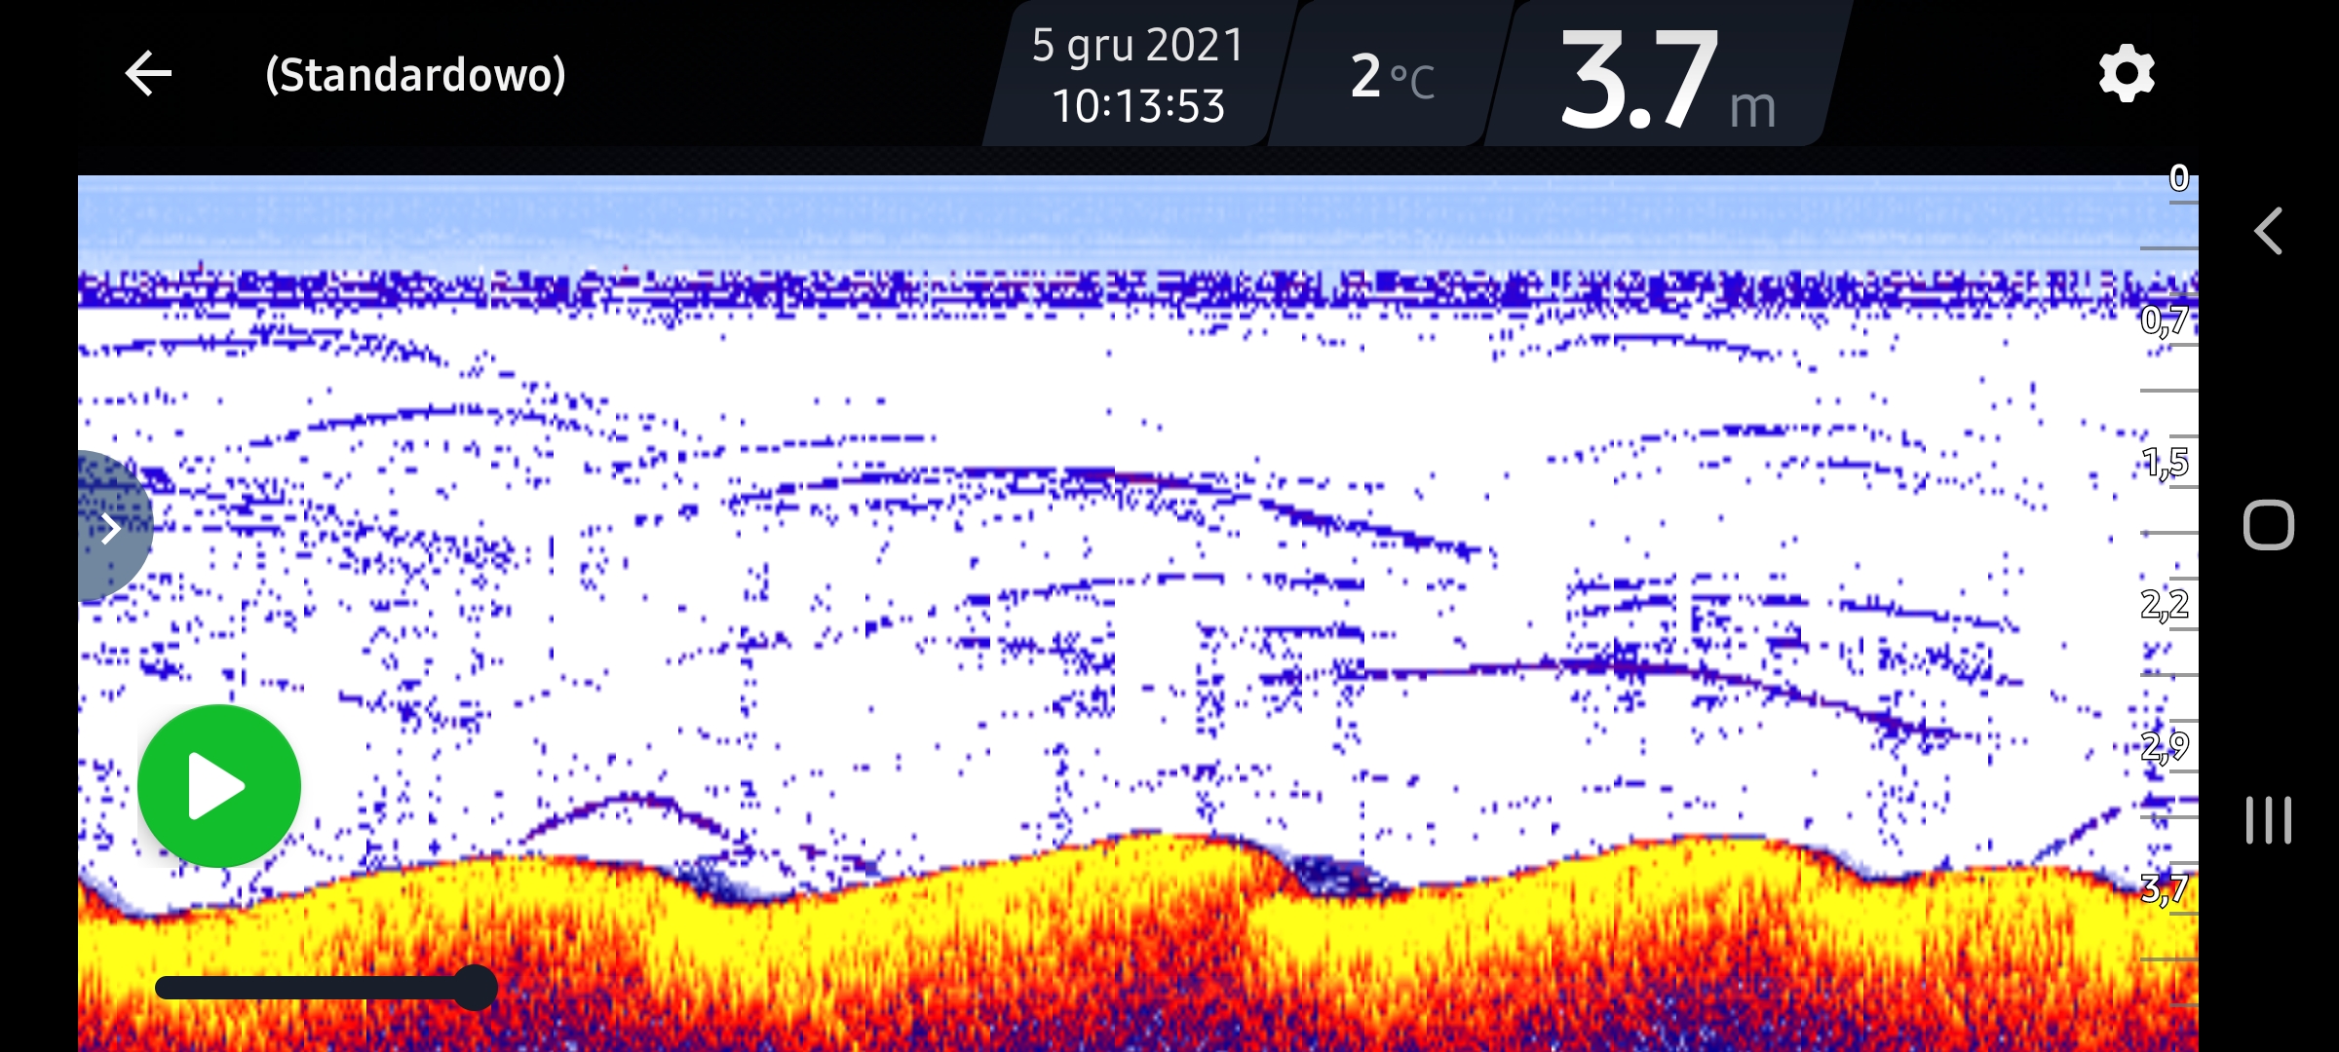Click the 1,5 depth scale label
This screenshot has height=1052, width=2339.
2165,462
